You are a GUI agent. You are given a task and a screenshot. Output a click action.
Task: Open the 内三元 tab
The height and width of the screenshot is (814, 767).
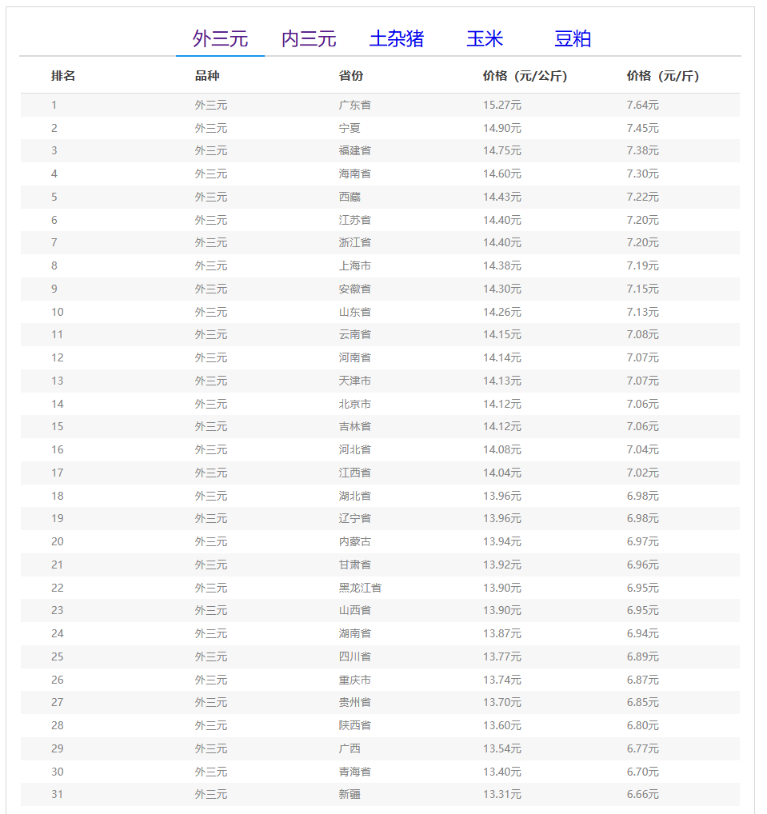[309, 39]
